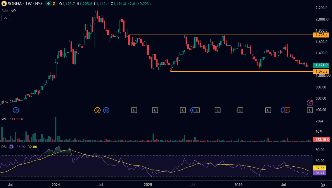Click the green 1,191.0 current price label
332x188 pixels.
[321, 65]
